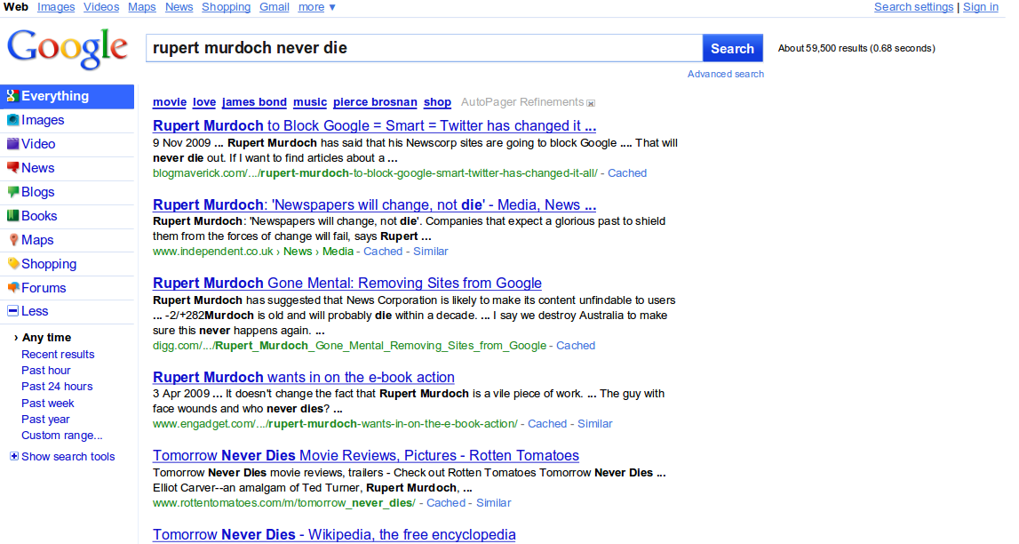Screen dimensions: 1019x544
Task: Filter by 'Past week'
Action: (x=47, y=403)
